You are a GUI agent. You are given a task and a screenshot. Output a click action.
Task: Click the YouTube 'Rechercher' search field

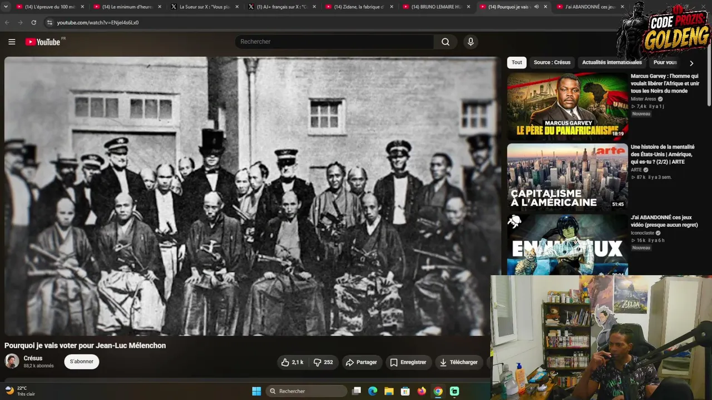335,42
